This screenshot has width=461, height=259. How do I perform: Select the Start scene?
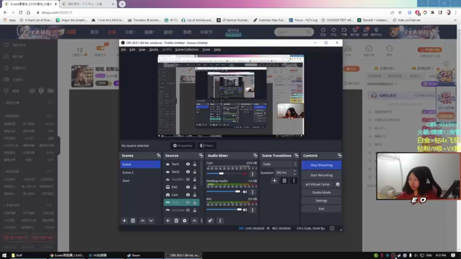click(x=140, y=181)
